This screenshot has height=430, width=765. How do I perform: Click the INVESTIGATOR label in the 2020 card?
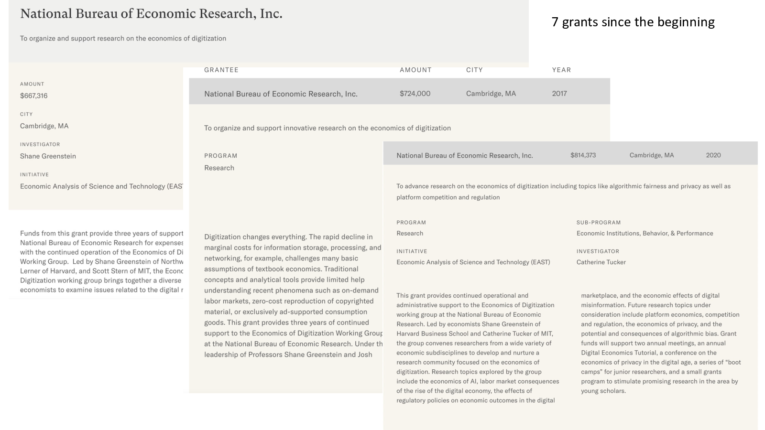click(598, 251)
